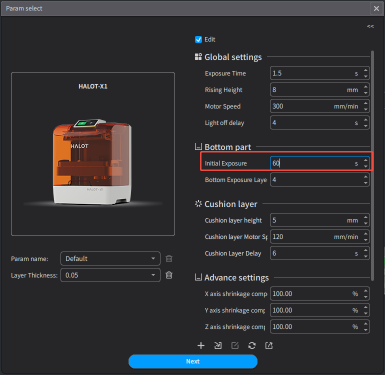The image size is (385, 375).
Task: Open the Layer Thickness dropdown
Action: click(x=110, y=275)
